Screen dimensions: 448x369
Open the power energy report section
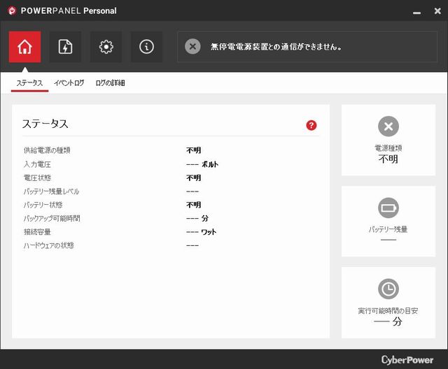65,47
